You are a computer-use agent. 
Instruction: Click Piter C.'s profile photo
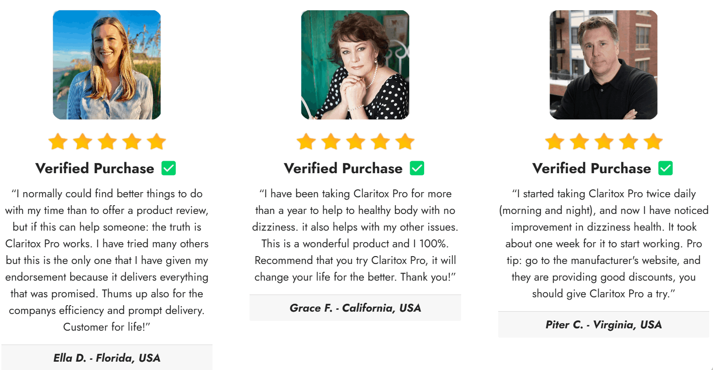click(x=603, y=65)
